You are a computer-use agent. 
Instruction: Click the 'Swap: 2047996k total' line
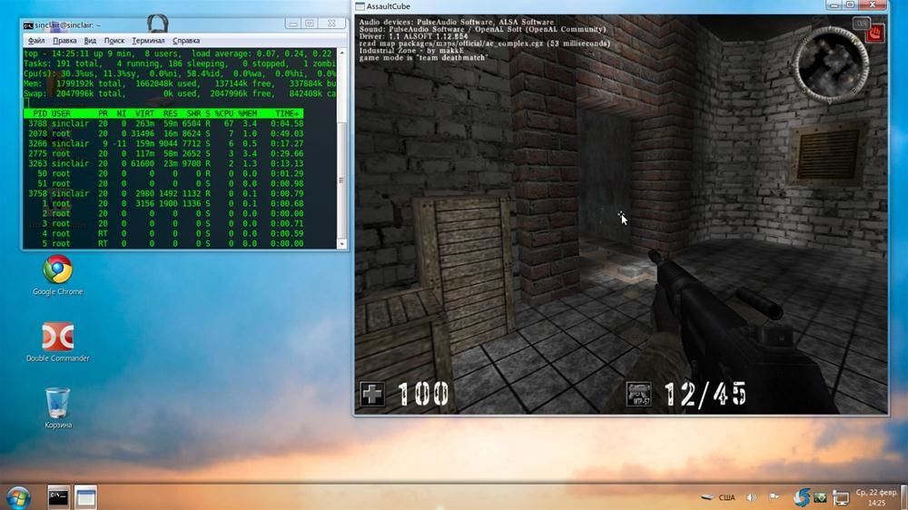[x=73, y=93]
